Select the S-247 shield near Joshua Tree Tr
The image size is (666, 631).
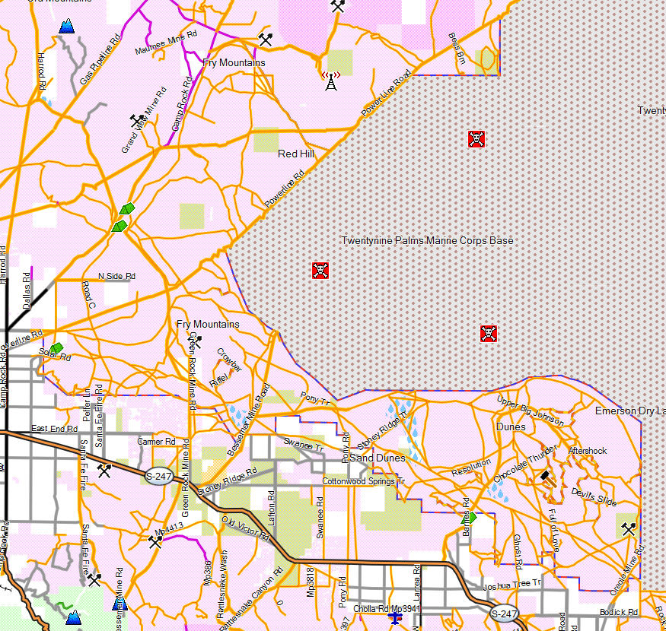(x=504, y=614)
